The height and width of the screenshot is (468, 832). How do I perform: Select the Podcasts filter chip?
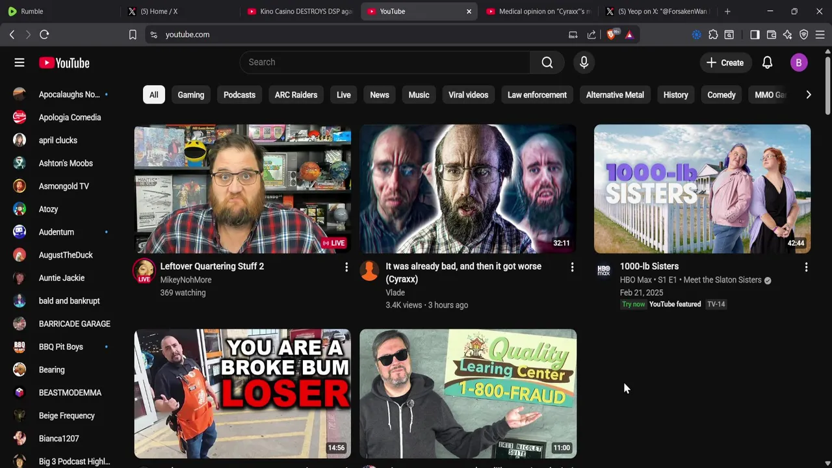(239, 95)
